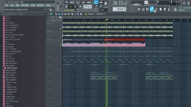The height and width of the screenshot is (107, 191).
Task: Select the playlist mute tool
Action: pos(65,14)
